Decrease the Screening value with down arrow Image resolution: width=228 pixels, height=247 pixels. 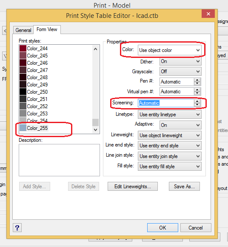coord(197,105)
